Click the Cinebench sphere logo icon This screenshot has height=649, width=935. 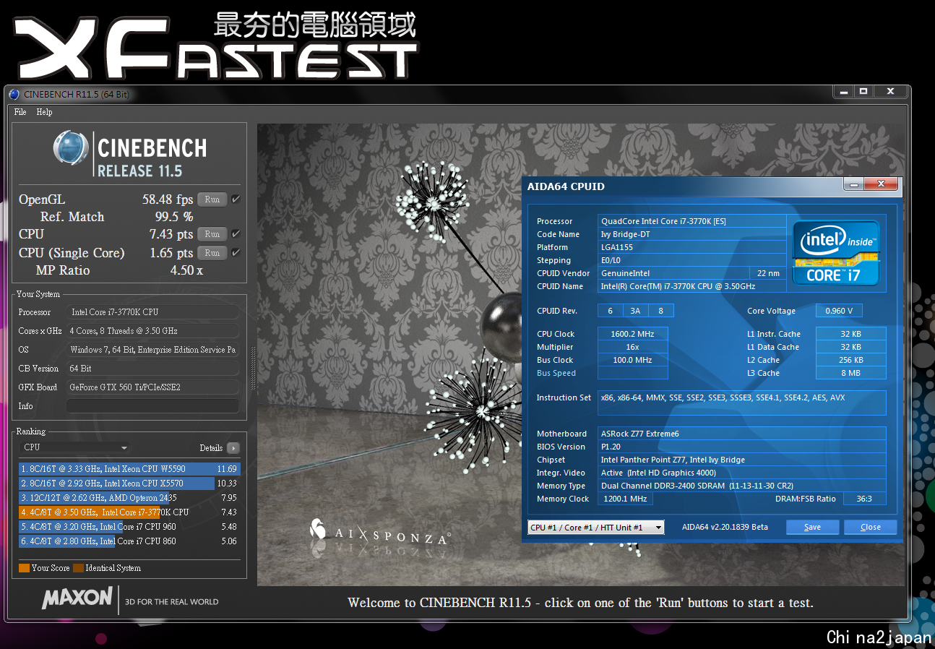click(x=71, y=148)
